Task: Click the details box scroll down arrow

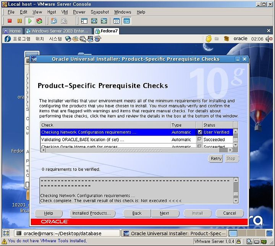Action: [x=236, y=201]
